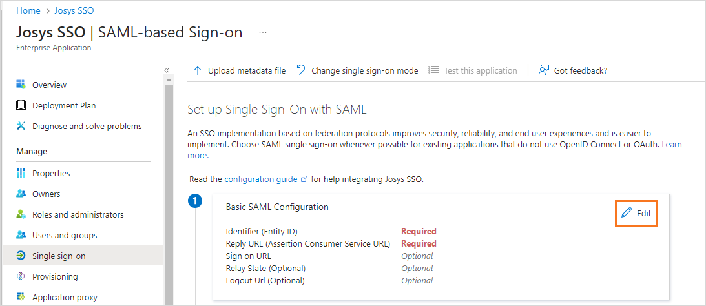Click the Properties bars icon

pyautogui.click(x=21, y=173)
